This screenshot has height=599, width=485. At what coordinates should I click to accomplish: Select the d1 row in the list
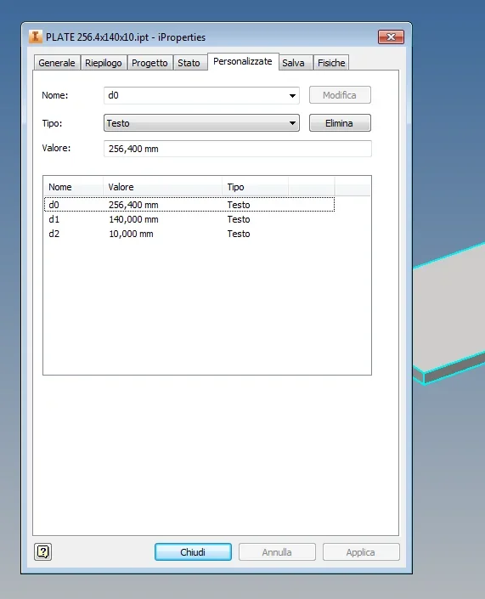coord(189,219)
